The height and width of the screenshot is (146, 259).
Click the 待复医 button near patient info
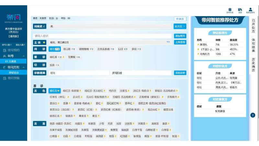[x=180, y=19]
